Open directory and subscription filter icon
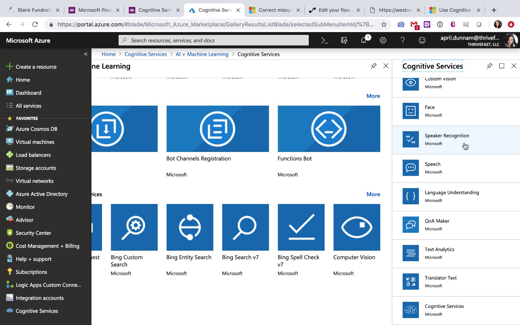 click(344, 40)
